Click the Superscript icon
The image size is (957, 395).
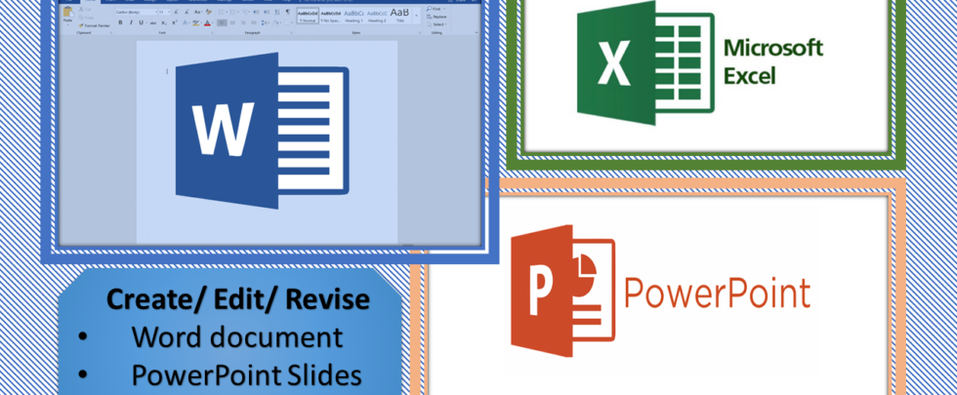[172, 22]
